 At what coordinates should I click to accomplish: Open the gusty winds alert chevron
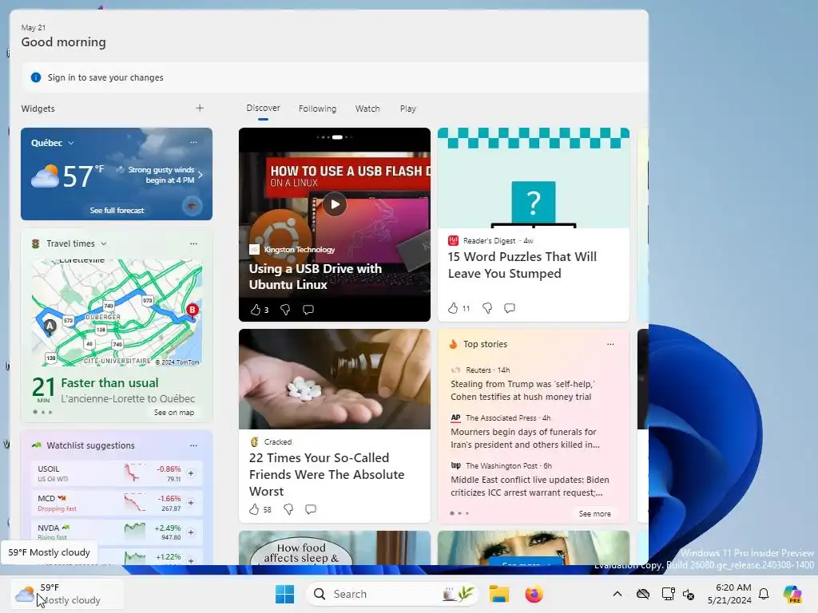click(x=201, y=175)
